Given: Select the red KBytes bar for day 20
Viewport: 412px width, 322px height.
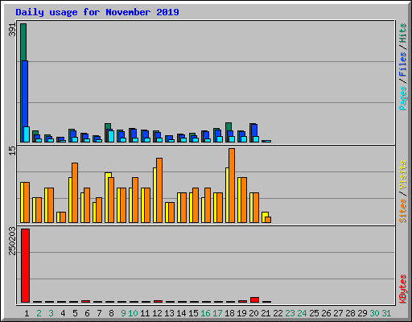Looking at the screenshot, I should click(x=254, y=299).
